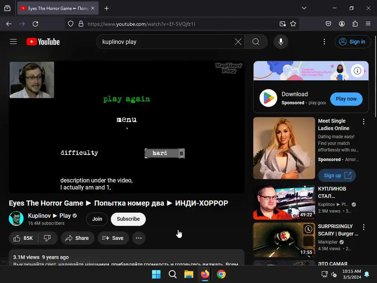Clear the search box text
This screenshot has height=283, width=377.
238,42
